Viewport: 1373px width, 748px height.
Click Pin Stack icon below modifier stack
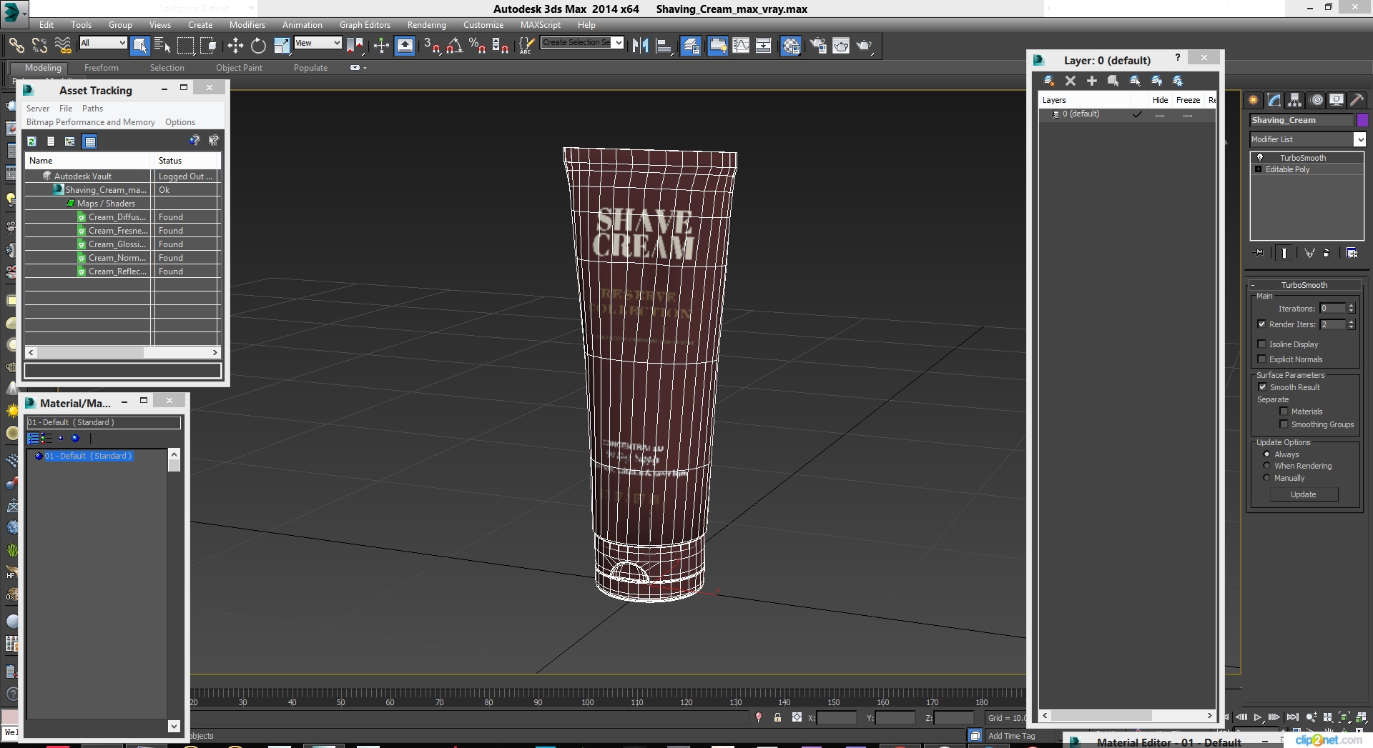(x=1259, y=252)
